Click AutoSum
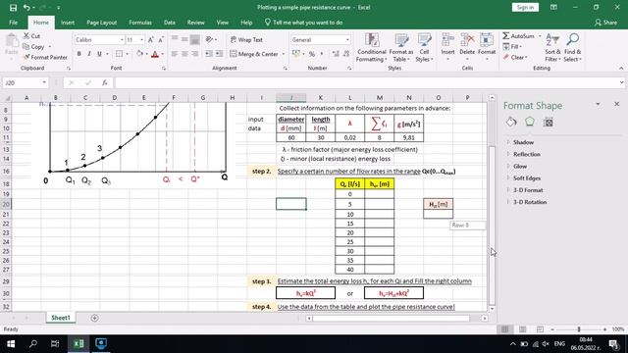The height and width of the screenshot is (353, 628). point(518,36)
